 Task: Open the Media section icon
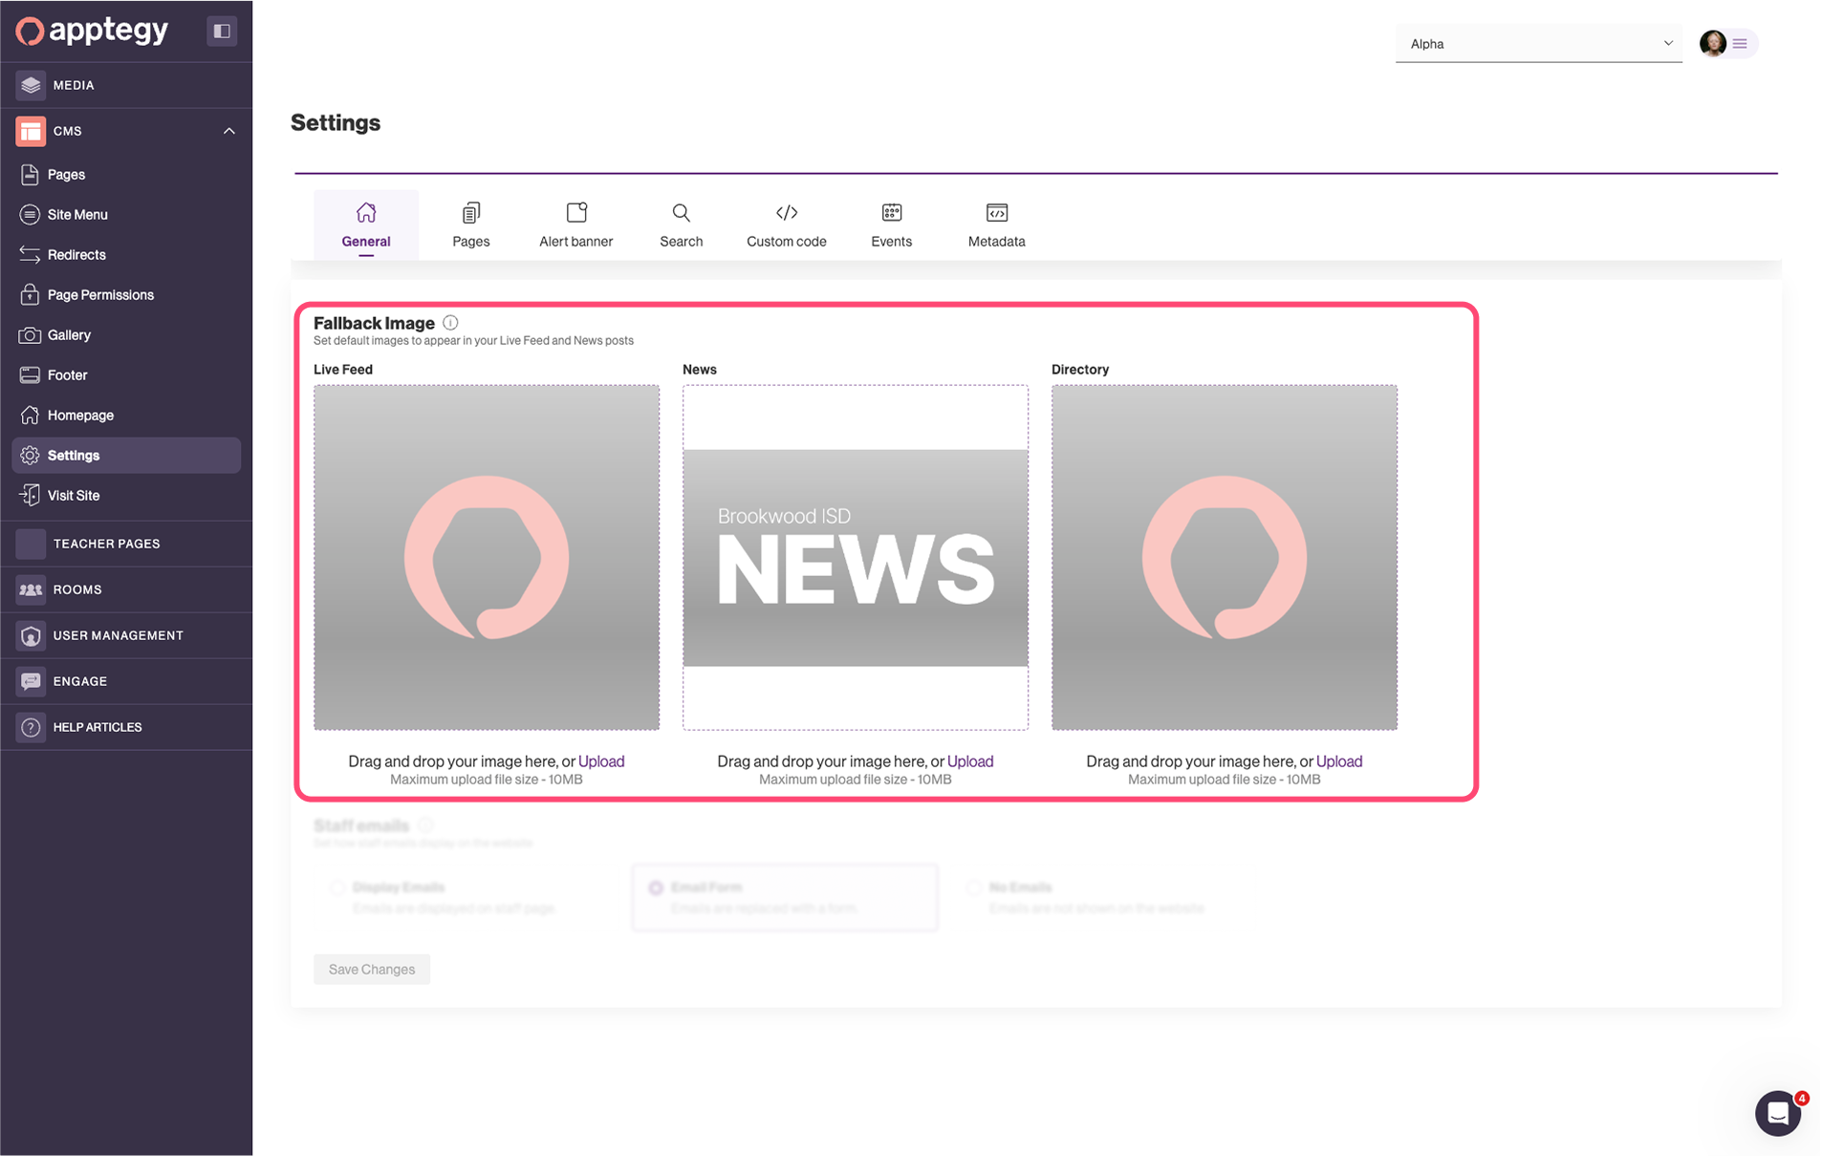click(31, 85)
